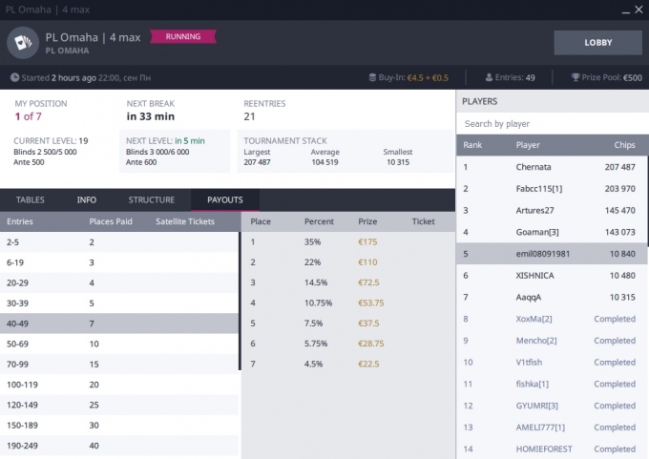Select the 30-39 entries row
This screenshot has height=459, width=649.
[x=119, y=303]
